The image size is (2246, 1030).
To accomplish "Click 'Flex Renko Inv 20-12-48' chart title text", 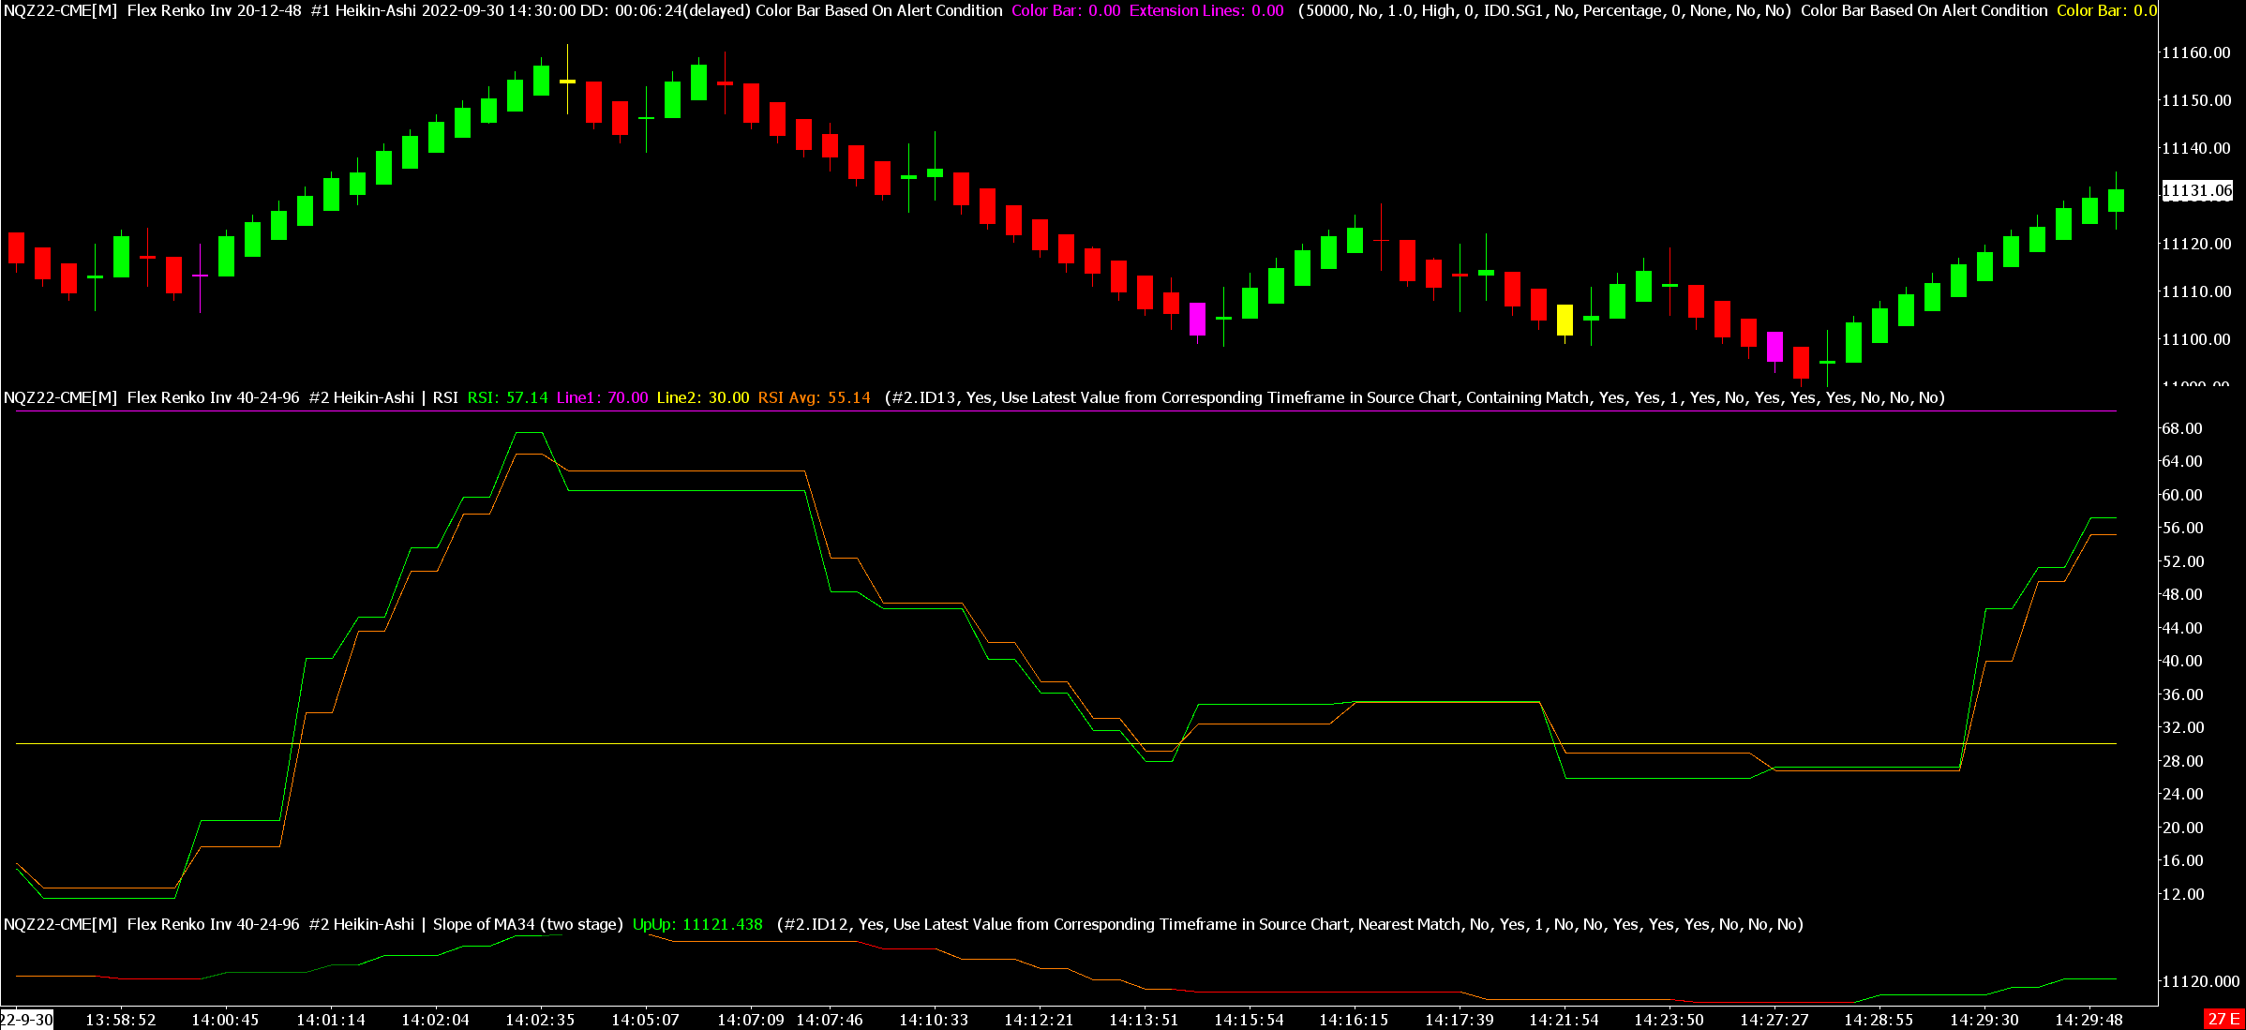I will click(214, 10).
